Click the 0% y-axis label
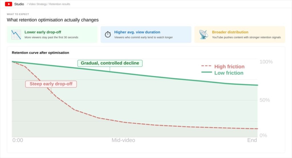 pyautogui.click(x=263, y=135)
